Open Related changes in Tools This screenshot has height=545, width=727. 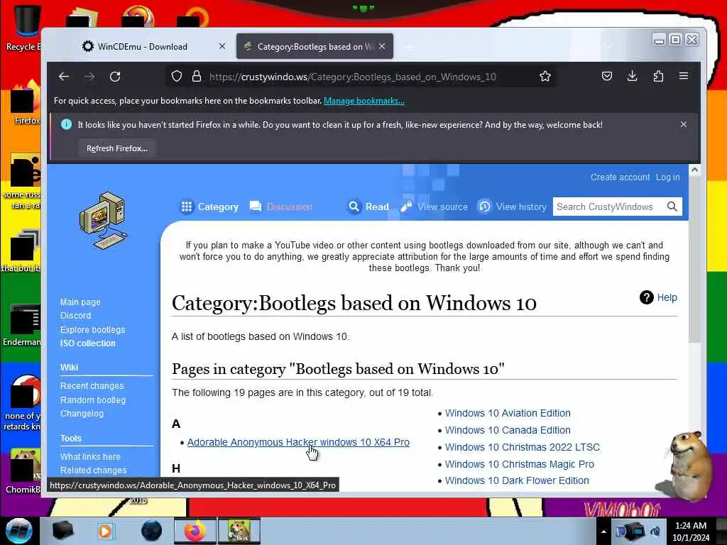pos(93,470)
